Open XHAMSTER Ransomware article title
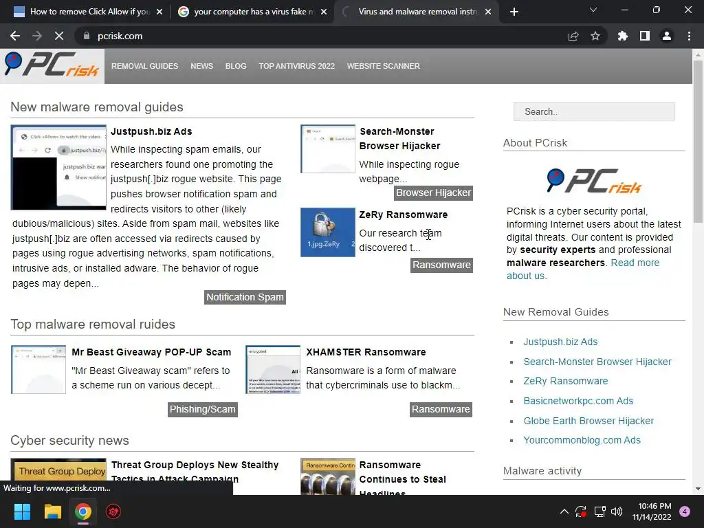Viewport: 704px width, 528px height. tap(366, 352)
